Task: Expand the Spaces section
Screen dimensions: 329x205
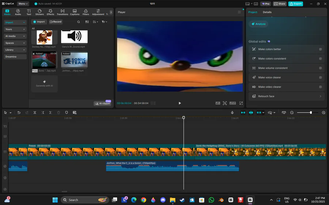Action: [15, 43]
